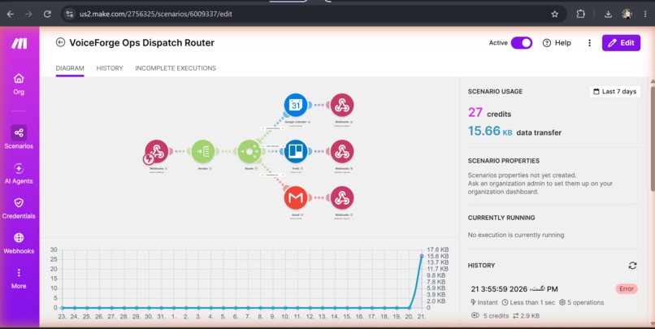Image resolution: width=655 pixels, height=329 pixels.
Task: Open the More sidebar menu
Action: point(19,279)
